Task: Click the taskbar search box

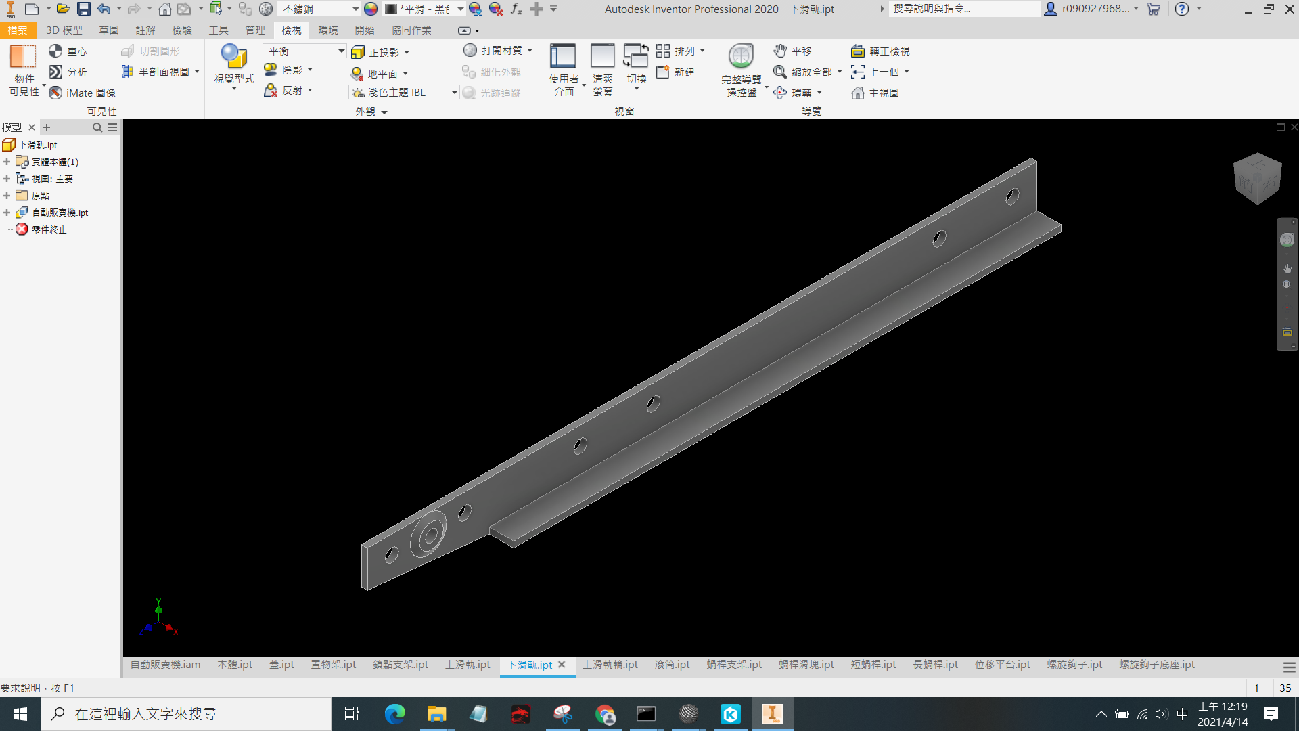Action: (186, 714)
